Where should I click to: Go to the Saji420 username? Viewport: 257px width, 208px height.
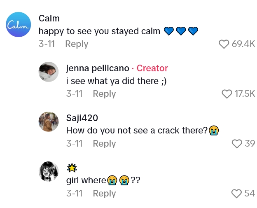coord(82,118)
